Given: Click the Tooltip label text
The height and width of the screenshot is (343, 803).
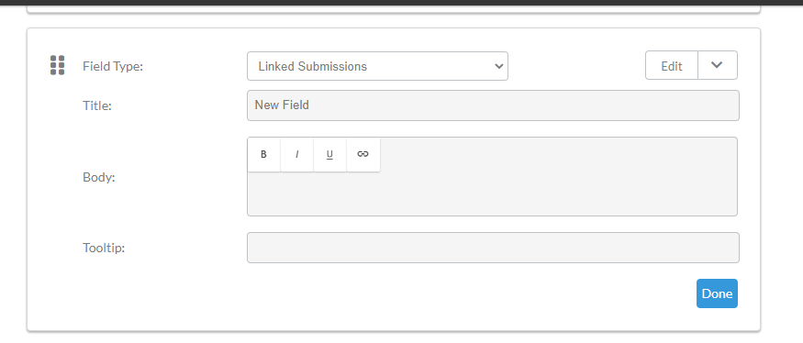Looking at the screenshot, I should pos(104,248).
